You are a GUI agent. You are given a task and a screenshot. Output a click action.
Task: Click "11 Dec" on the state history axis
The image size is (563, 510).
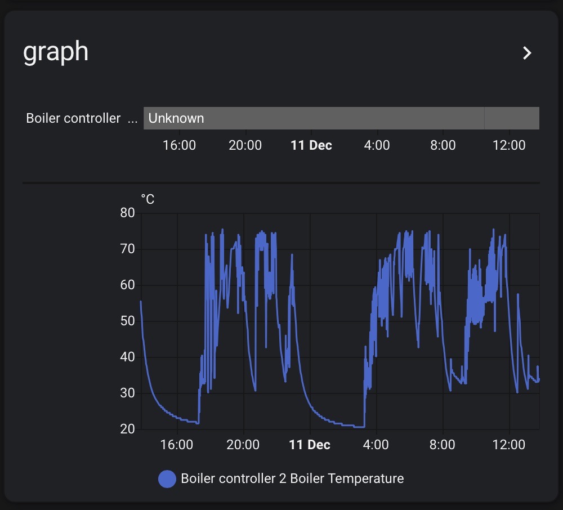(x=311, y=145)
